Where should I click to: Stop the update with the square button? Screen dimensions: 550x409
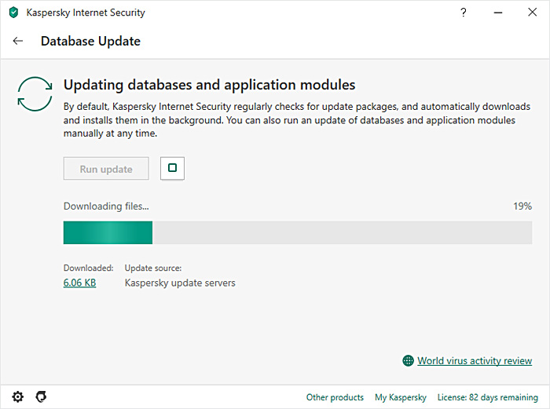(x=172, y=168)
